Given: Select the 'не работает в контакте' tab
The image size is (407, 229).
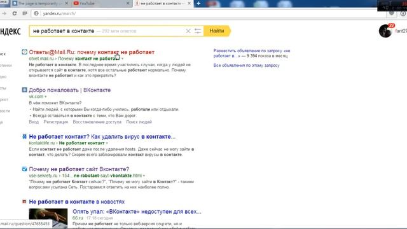Looking at the screenshot, I should point(163,3).
